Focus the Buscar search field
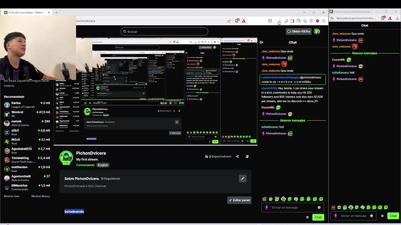The width and height of the screenshot is (401, 225). pos(164,32)
